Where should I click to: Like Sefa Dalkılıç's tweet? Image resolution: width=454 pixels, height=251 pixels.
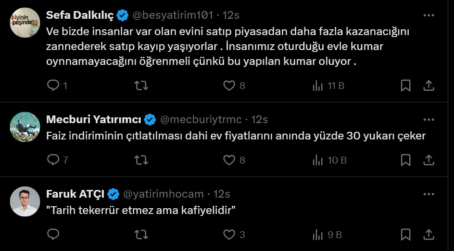point(229,86)
